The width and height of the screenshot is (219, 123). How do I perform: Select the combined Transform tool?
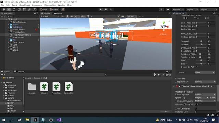(x=29, y=9)
